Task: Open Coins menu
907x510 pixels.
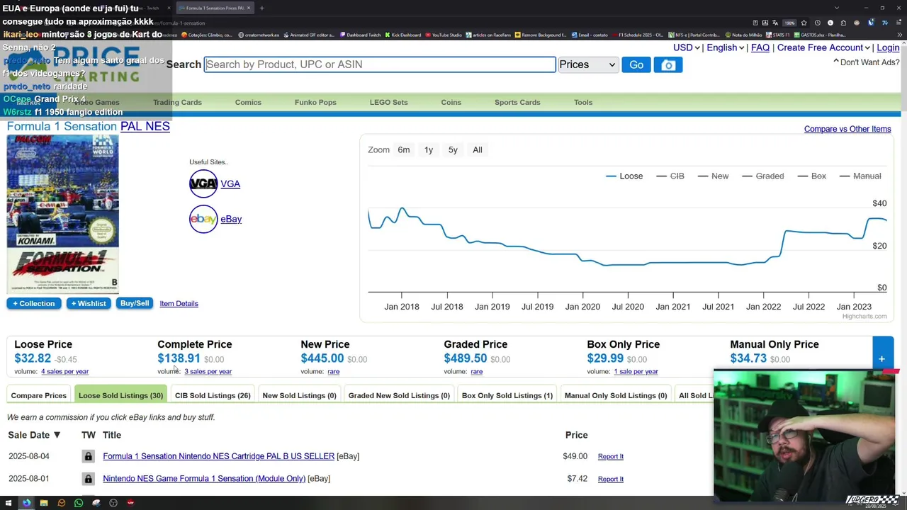Action: click(451, 102)
